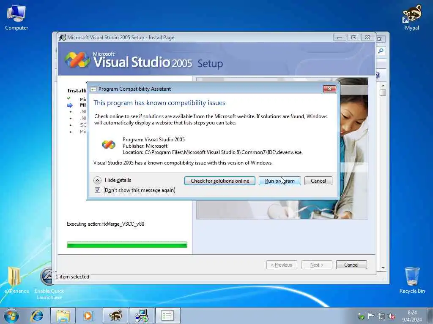
Task: Close the Program Compatibility Assistant window
Action: [329, 89]
